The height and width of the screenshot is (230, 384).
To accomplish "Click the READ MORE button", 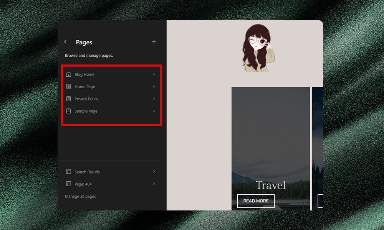I will click(256, 200).
